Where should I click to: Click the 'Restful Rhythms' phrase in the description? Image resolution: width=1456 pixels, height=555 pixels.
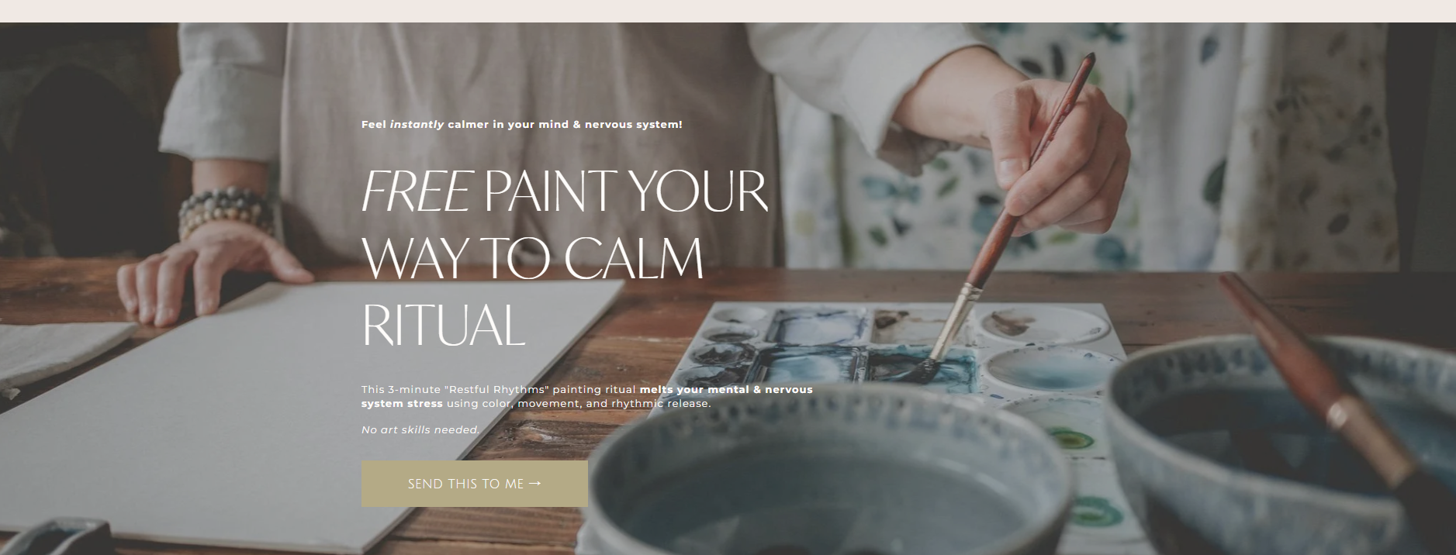click(x=496, y=389)
